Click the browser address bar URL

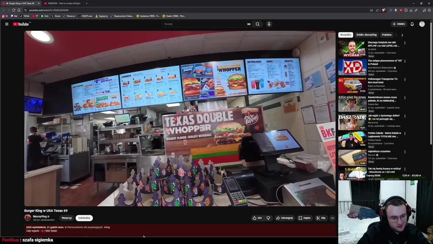pyautogui.click(x=49, y=10)
